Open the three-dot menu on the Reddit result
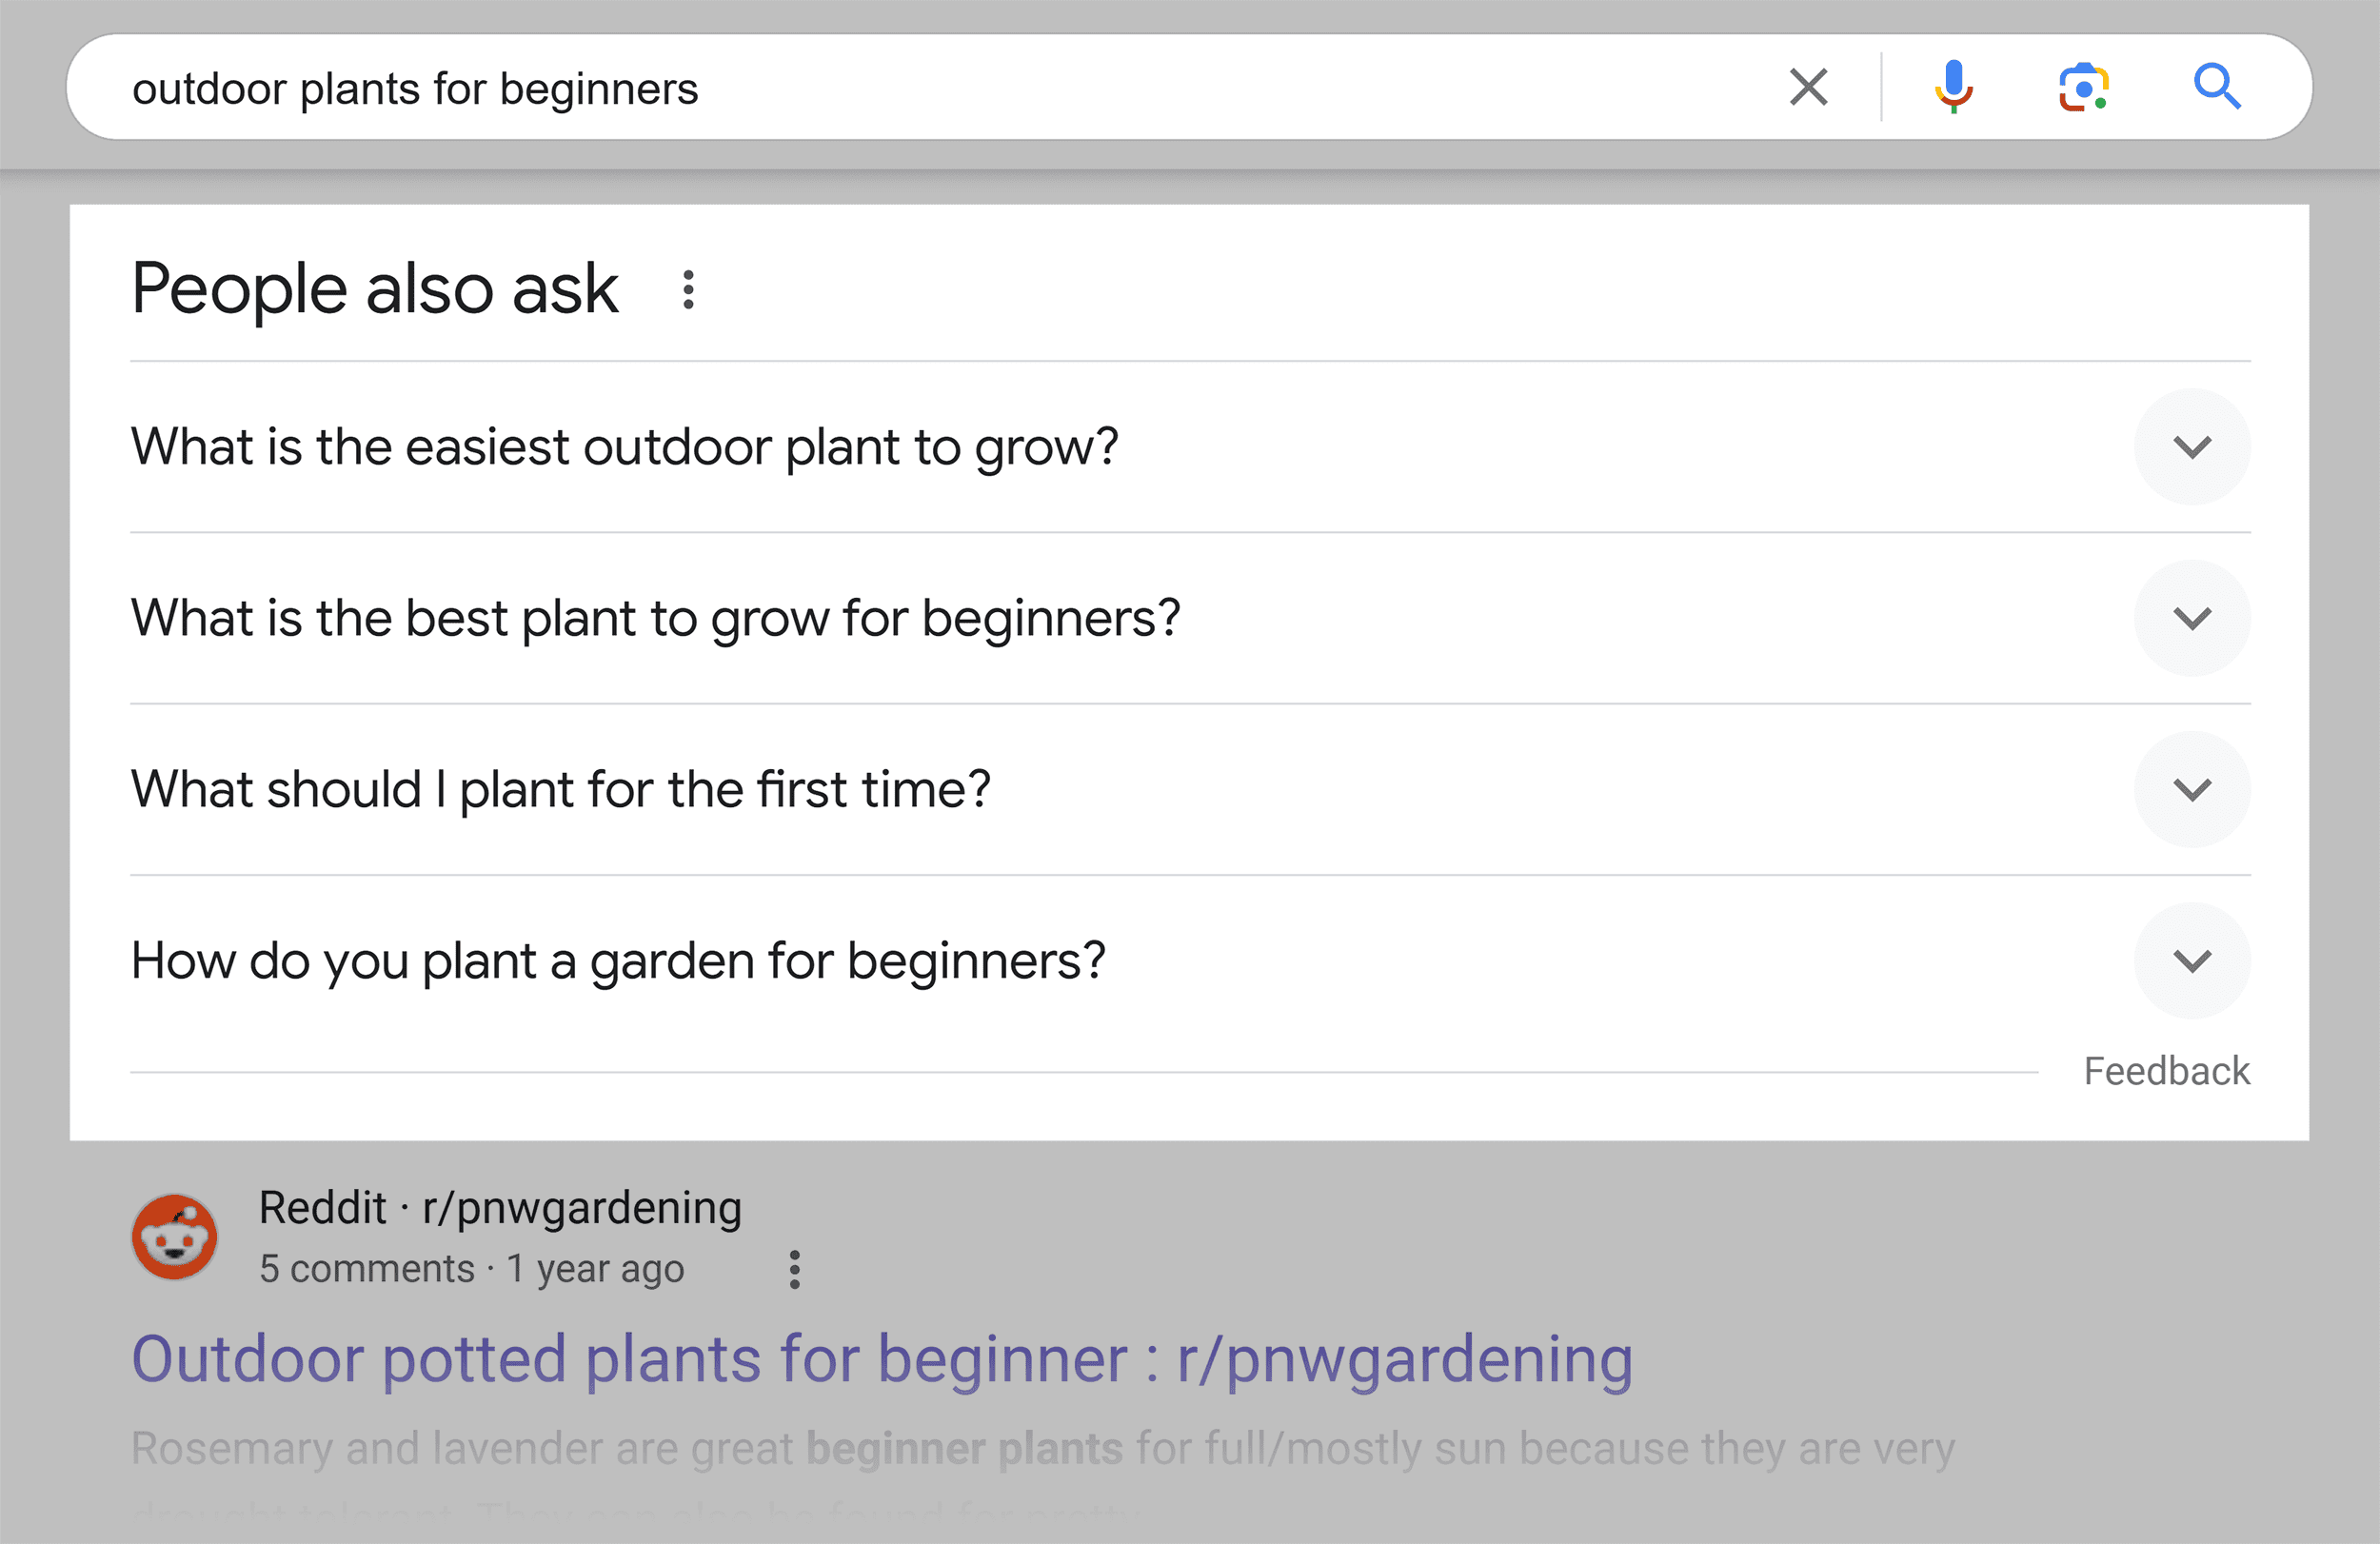The image size is (2380, 1544). [x=794, y=1268]
